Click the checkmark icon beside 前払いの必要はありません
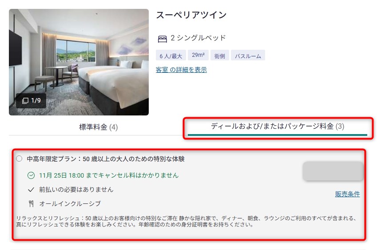Viewport: 377px width, 250px height. click(x=31, y=190)
